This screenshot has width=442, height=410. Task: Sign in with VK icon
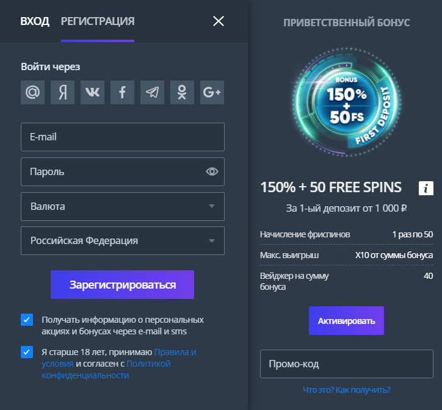(92, 92)
